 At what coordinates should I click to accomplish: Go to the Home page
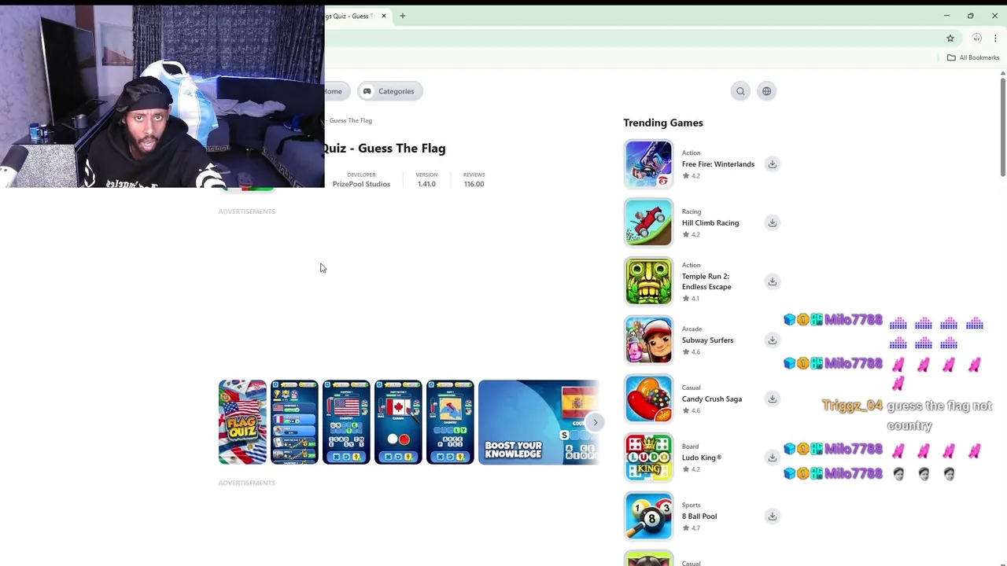point(334,91)
